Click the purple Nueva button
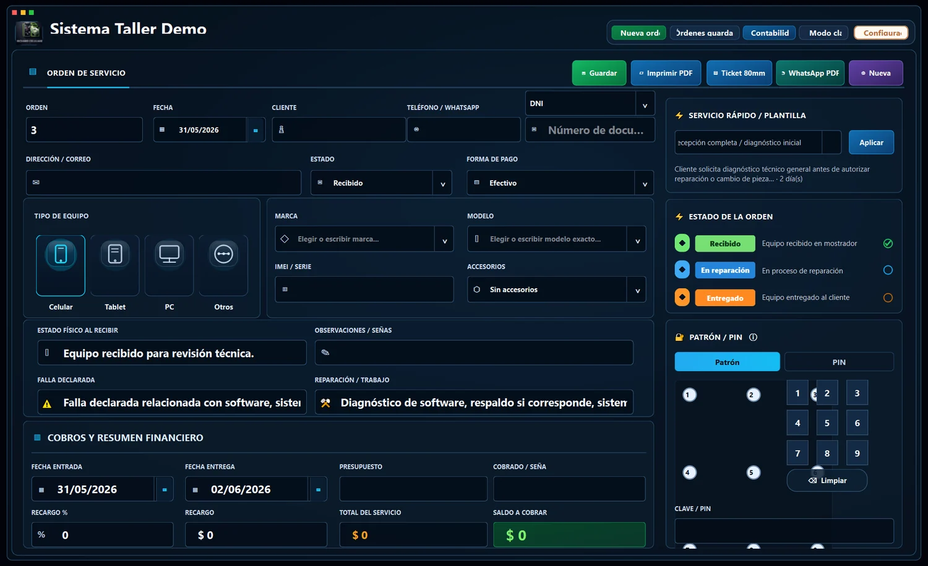The height and width of the screenshot is (566, 928). [876, 73]
